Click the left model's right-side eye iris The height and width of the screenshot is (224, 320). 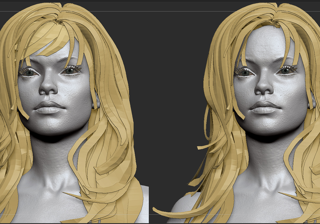(x=70, y=71)
